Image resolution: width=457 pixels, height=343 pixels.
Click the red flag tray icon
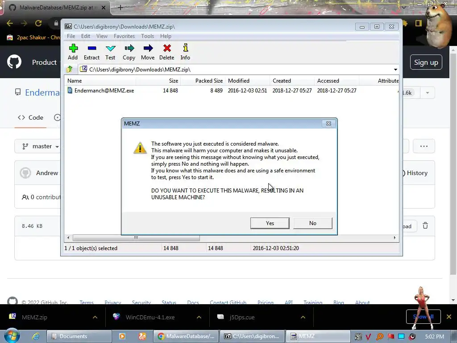click(x=391, y=337)
